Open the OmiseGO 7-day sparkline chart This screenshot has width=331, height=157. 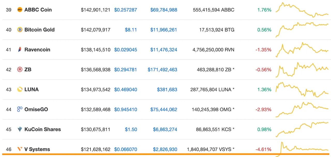(302, 110)
